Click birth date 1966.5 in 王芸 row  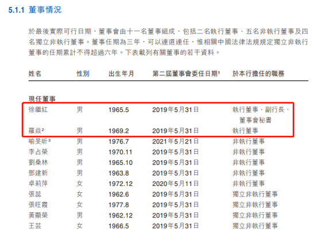click(119, 226)
